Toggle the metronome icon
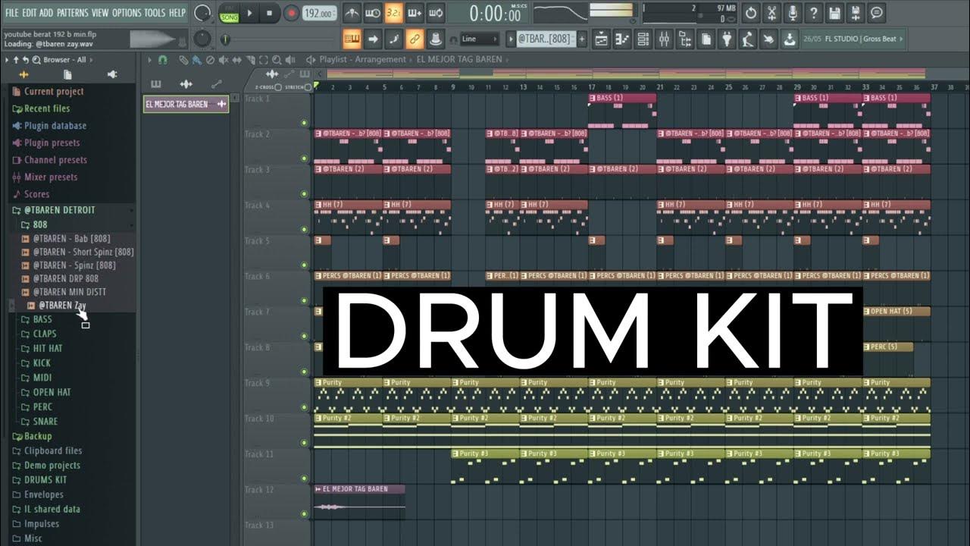Viewport: 970px width, 546px height. (352, 13)
